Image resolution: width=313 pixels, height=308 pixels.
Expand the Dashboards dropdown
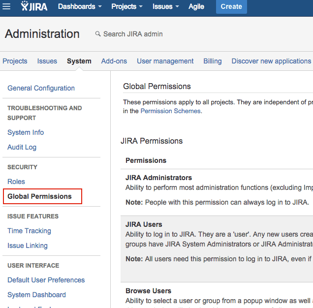(x=80, y=6)
